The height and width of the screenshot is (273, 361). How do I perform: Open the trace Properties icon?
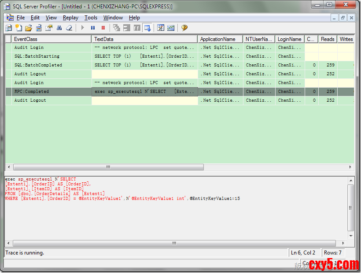tap(49, 28)
